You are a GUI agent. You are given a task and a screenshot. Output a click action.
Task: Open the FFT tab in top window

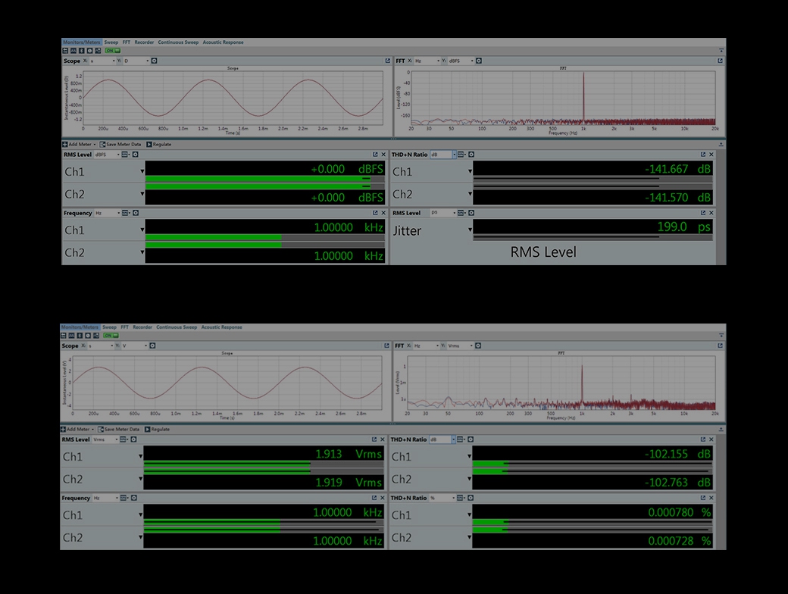click(x=126, y=42)
